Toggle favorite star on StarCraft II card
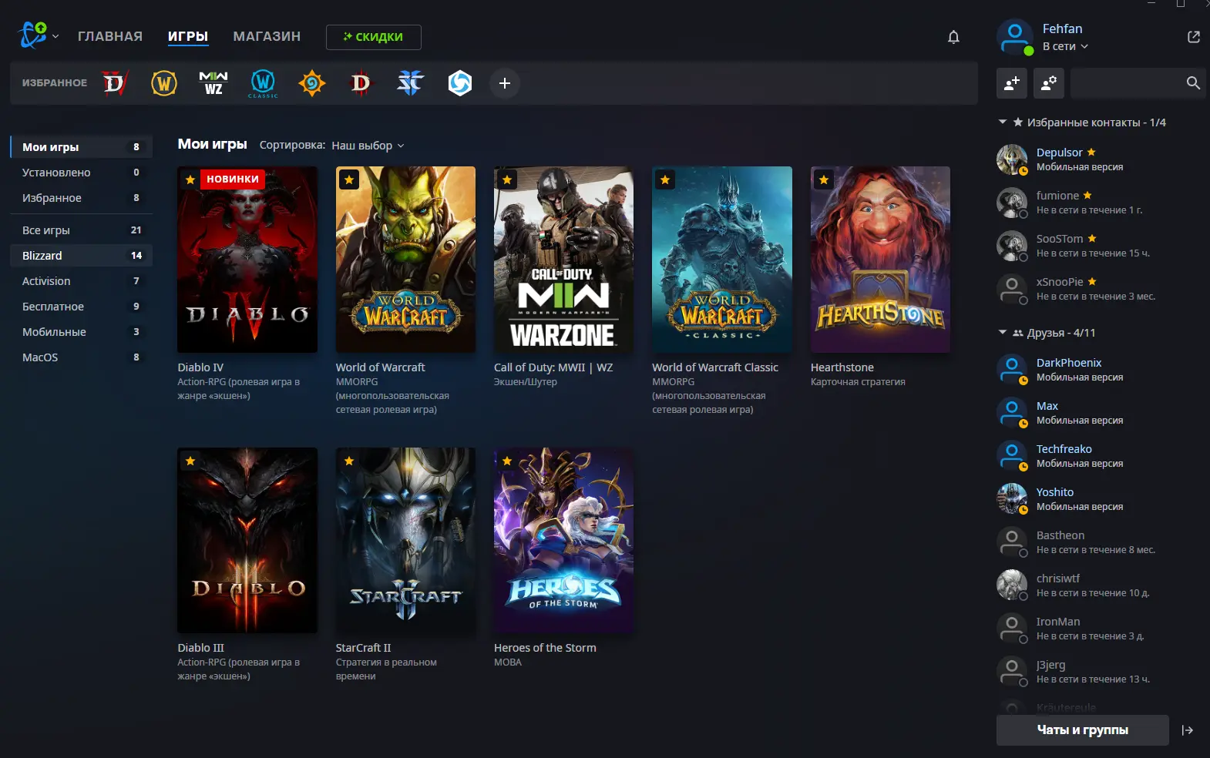1210x758 pixels. click(x=349, y=461)
